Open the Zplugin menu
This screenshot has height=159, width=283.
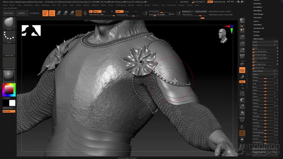pyautogui.click(x=181, y=5)
